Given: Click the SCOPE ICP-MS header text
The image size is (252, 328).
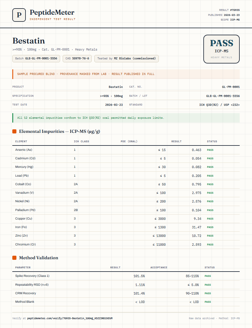Looking at the screenshot, I should 230,20.
